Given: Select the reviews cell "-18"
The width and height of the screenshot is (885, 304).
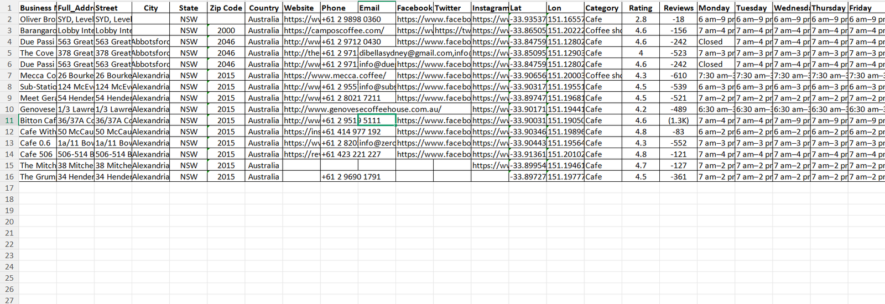Looking at the screenshot, I should [678, 19].
